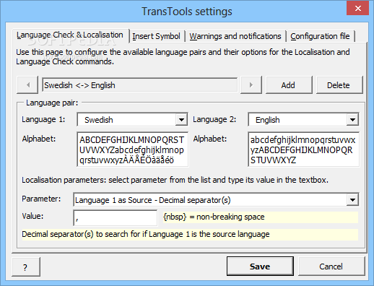Click the Decimal separator(s) parameter text
The width and height of the screenshot is (374, 286).
[x=153, y=200]
